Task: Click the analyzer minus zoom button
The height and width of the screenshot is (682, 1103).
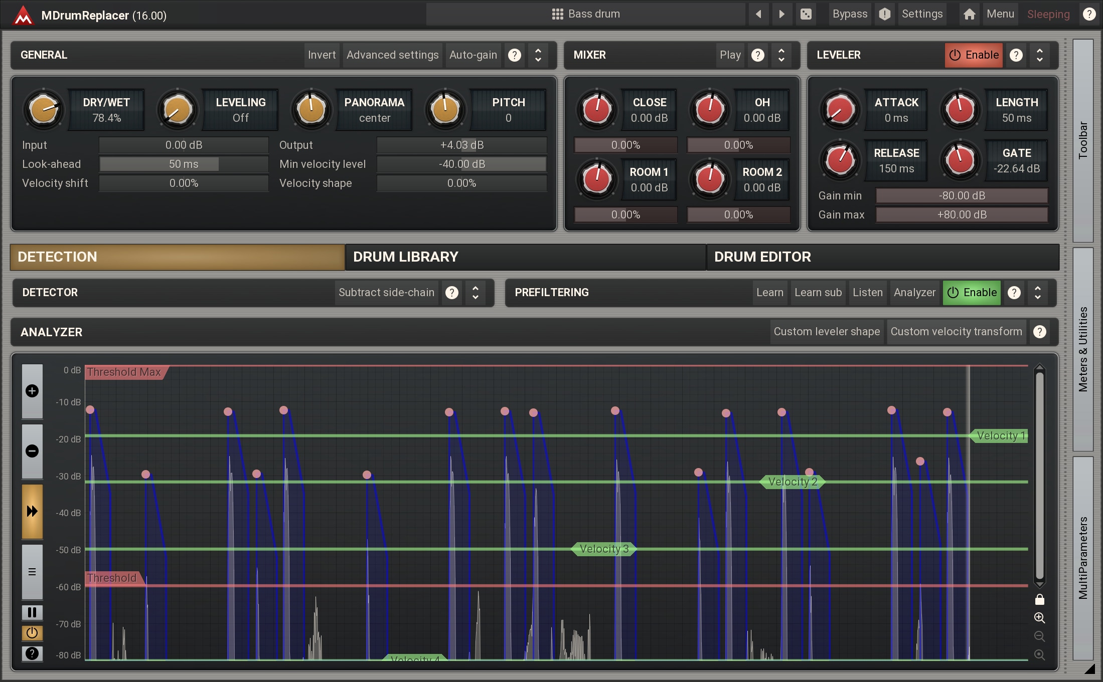Action: coord(32,451)
